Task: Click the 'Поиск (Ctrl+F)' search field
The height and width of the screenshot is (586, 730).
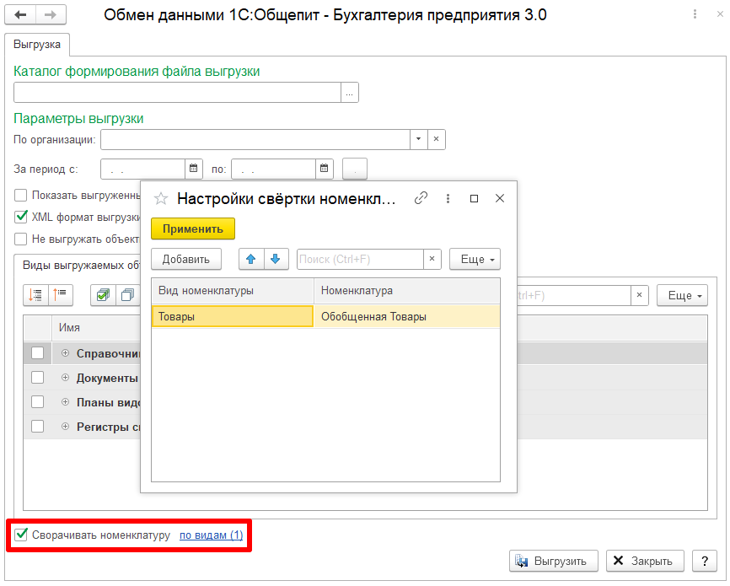Action: tap(360, 259)
